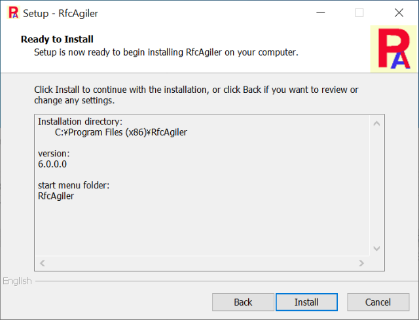Viewport: 419px width, 320px height.
Task: Click the greyed-out maximize button
Action: click(x=359, y=12)
